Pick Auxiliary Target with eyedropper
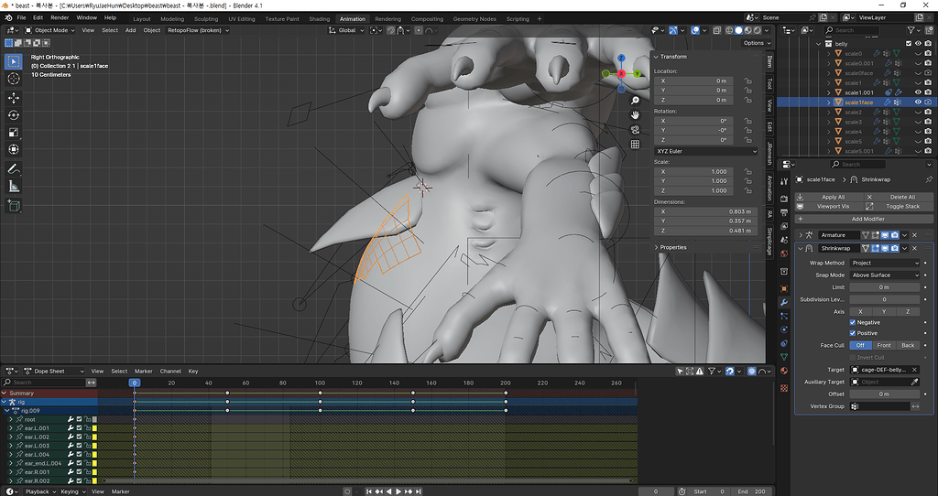 tap(915, 382)
